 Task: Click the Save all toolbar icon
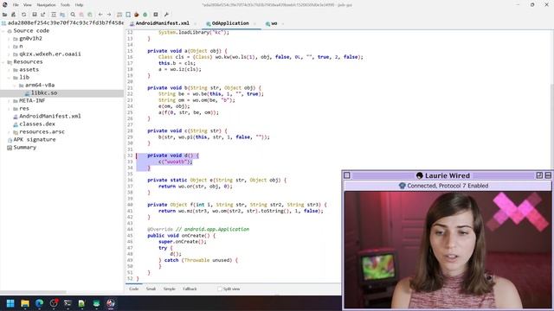click(x=35, y=15)
